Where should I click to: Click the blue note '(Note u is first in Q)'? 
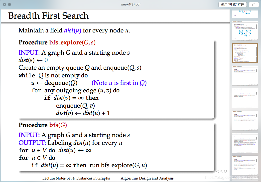pos(119,83)
